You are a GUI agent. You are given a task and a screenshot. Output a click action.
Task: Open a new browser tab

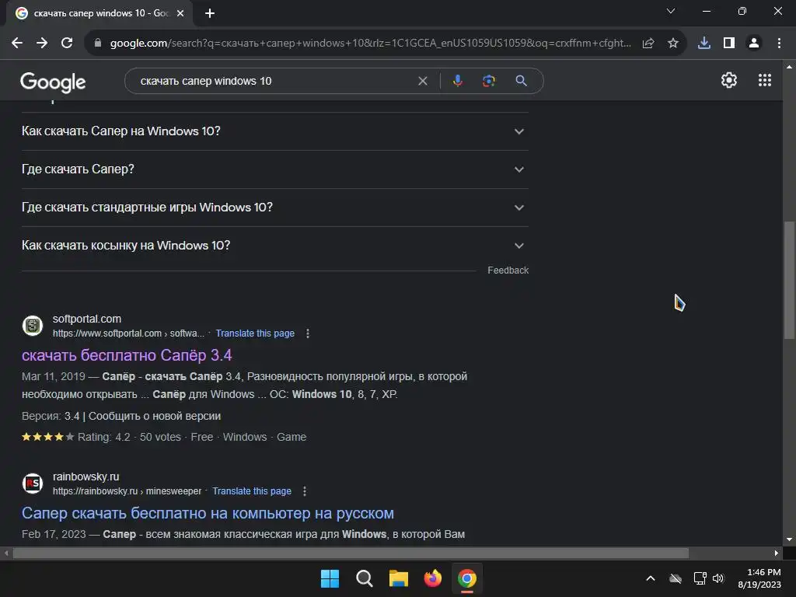[210, 13]
